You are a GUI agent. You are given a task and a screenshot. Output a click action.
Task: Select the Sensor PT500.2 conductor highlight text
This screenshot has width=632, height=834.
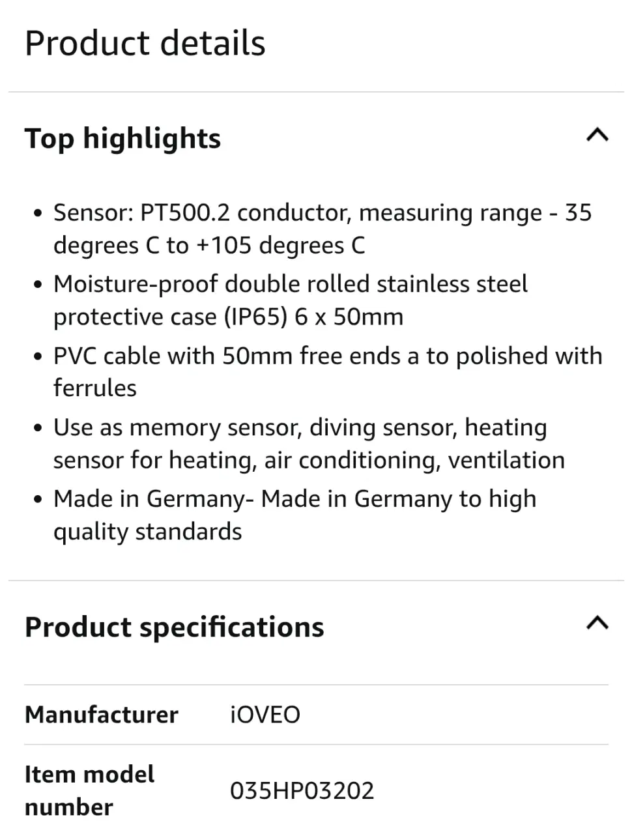point(322,229)
